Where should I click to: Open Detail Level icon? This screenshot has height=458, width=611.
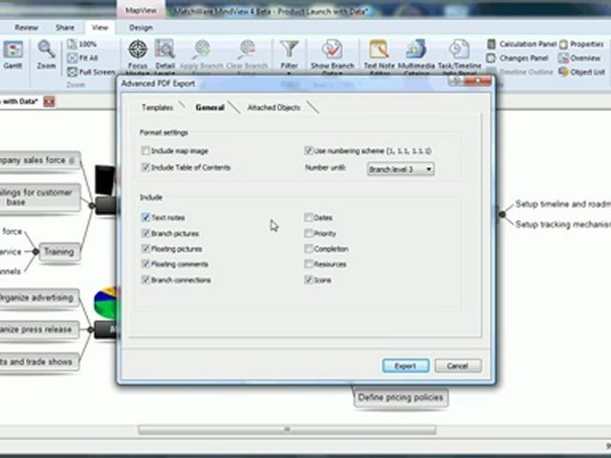coord(165,57)
